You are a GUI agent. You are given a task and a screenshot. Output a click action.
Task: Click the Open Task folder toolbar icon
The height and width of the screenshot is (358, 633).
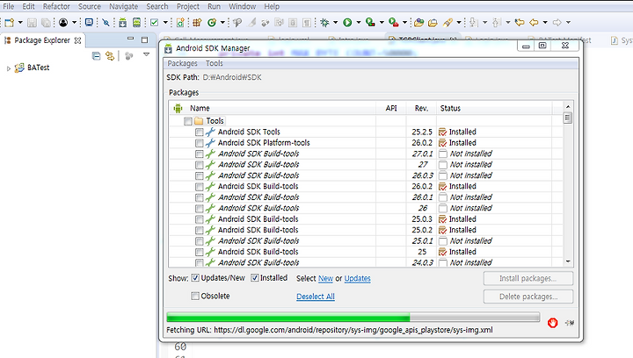[433, 23]
